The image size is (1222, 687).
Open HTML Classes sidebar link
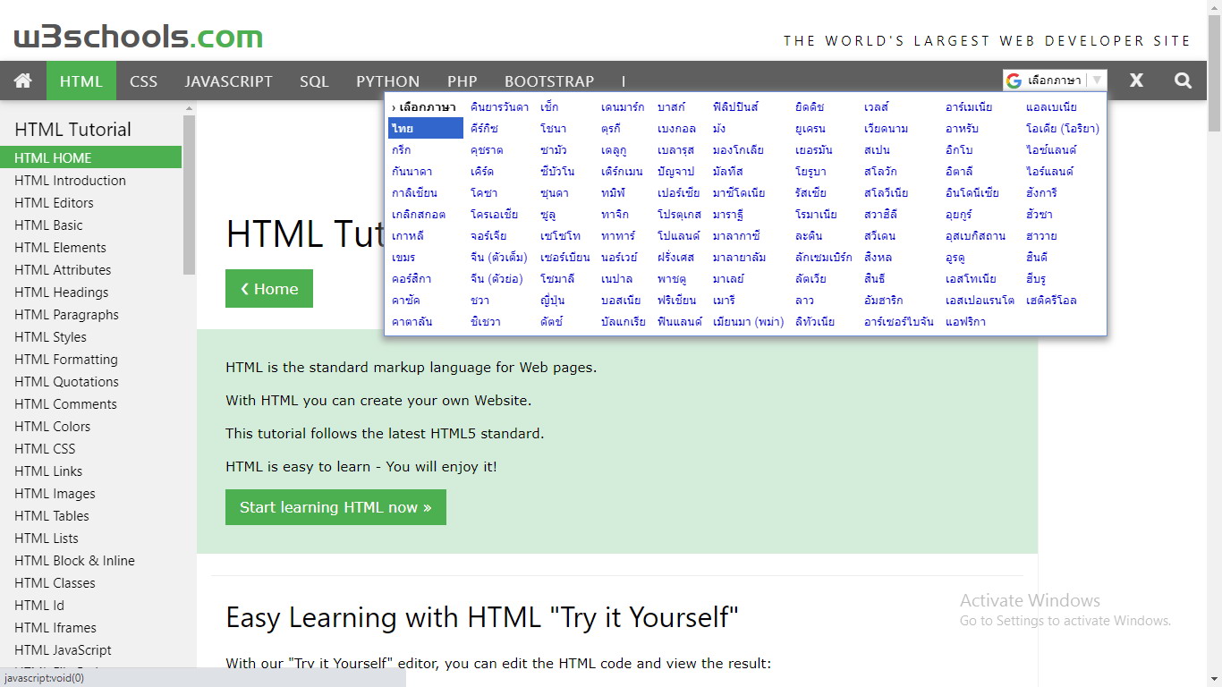55,582
